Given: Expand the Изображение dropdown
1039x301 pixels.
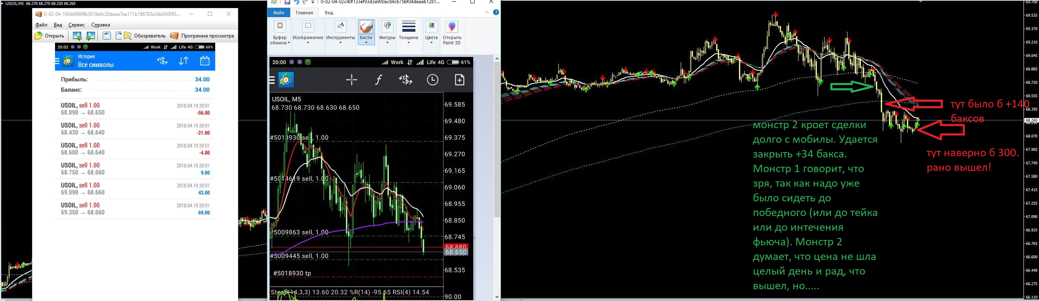Looking at the screenshot, I should tap(308, 36).
